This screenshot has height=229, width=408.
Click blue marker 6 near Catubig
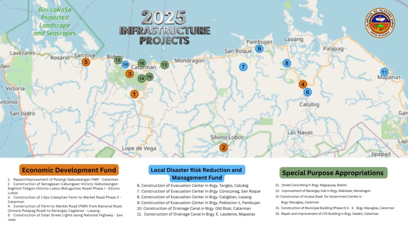(307, 92)
